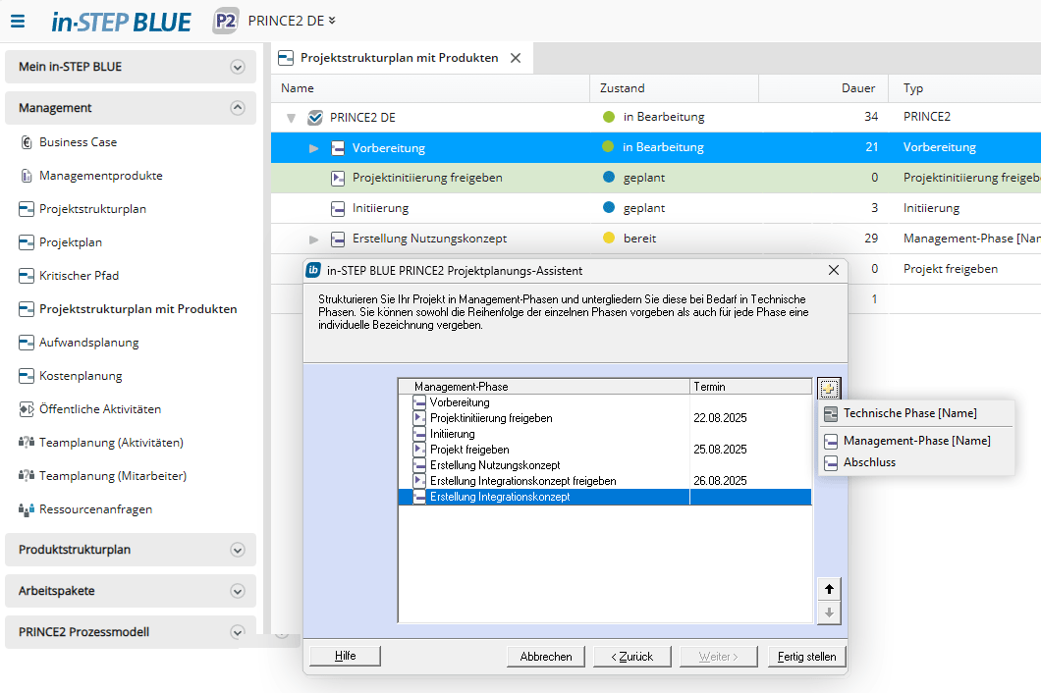
Task: Close the Projektstrukturplan mit Produkten tab
Action: point(516,58)
